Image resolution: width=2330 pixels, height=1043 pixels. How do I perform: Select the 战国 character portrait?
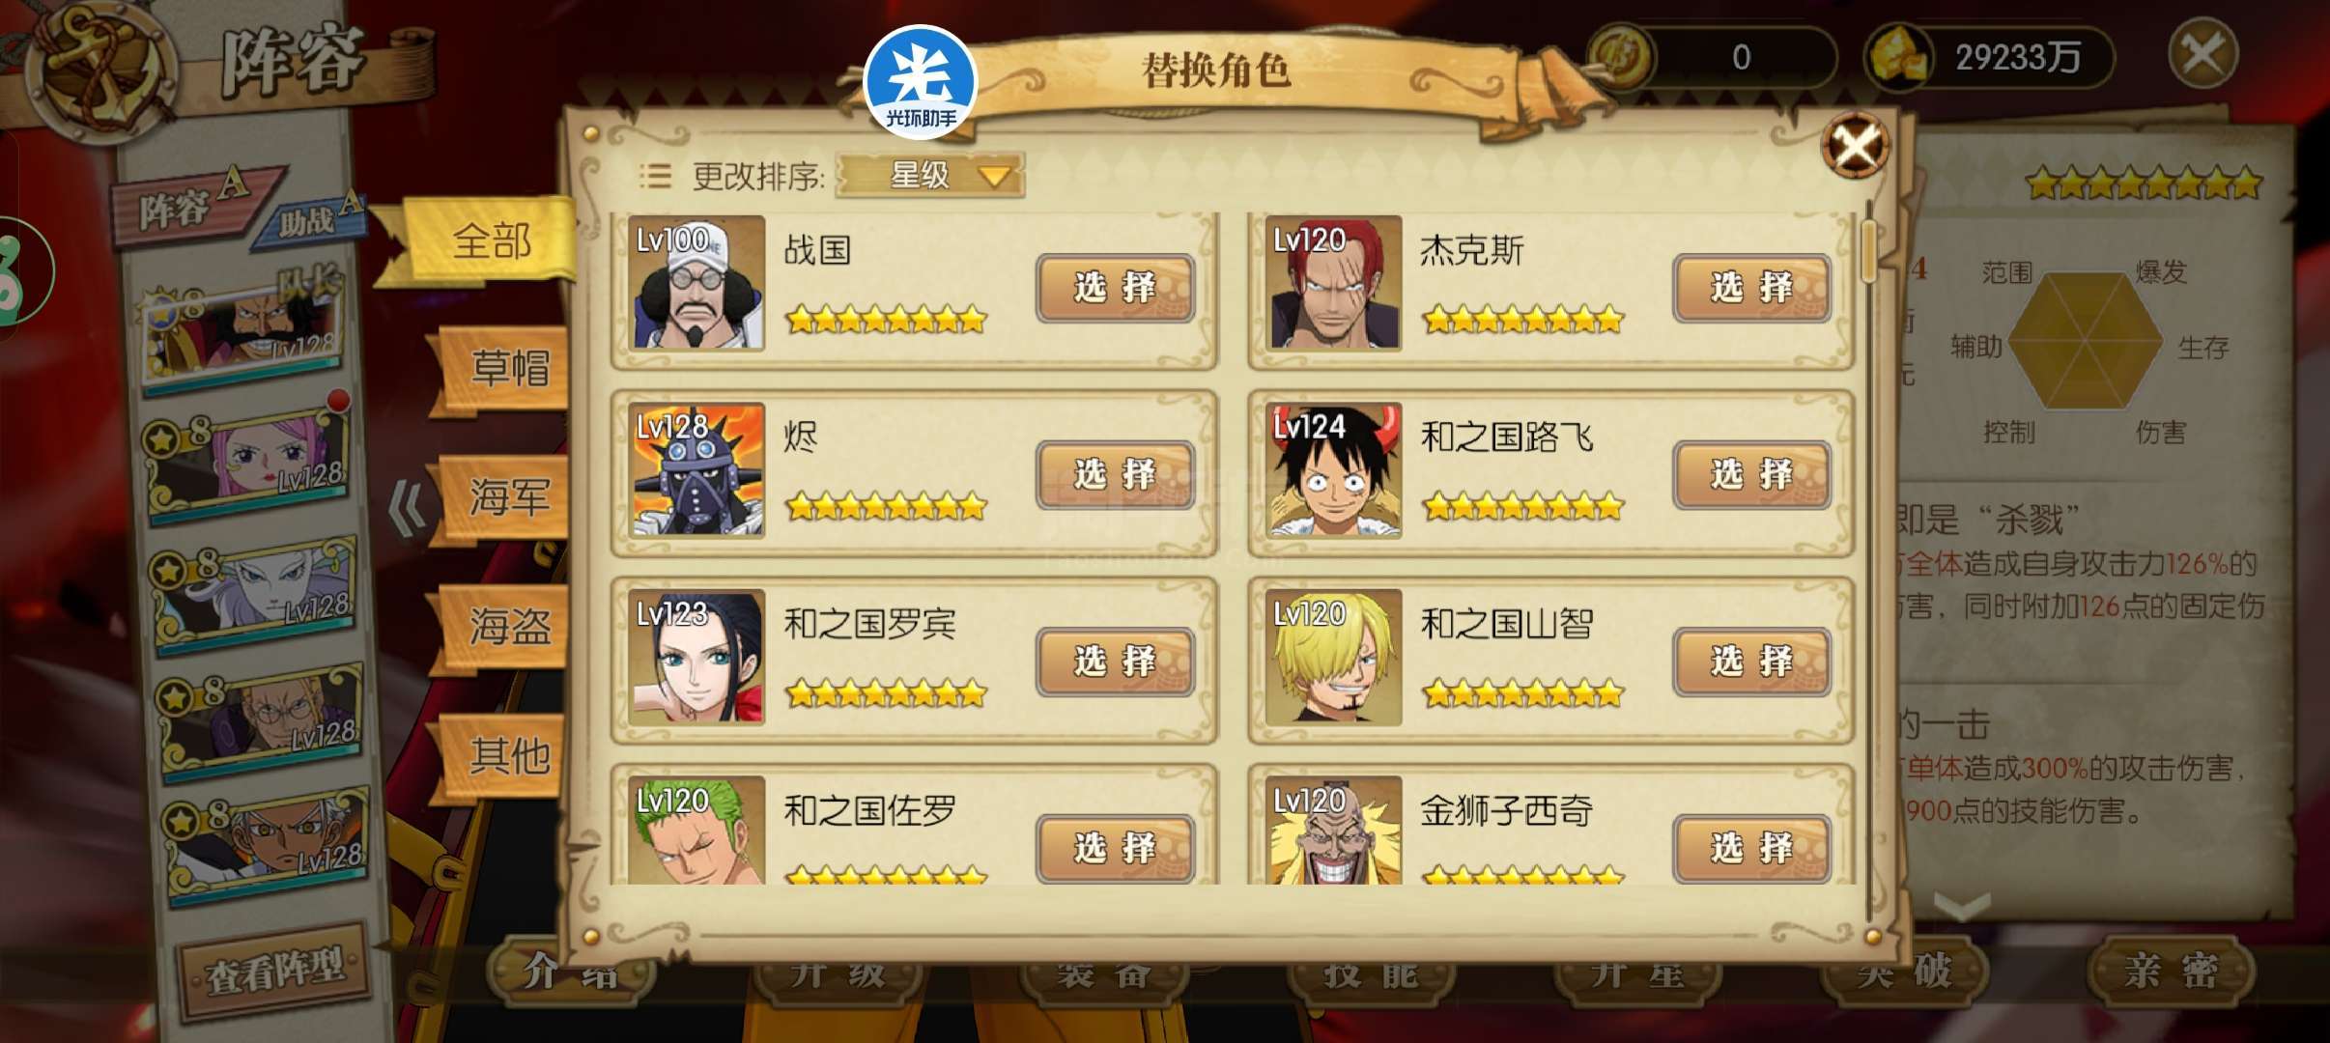coord(696,283)
